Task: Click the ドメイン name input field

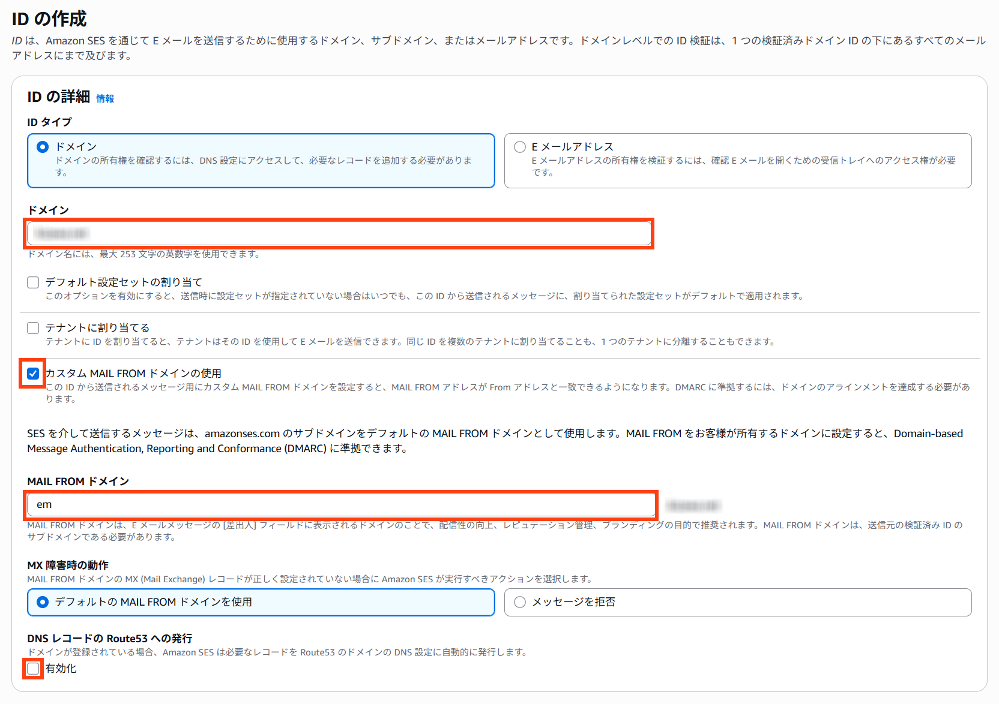Action: [x=339, y=233]
